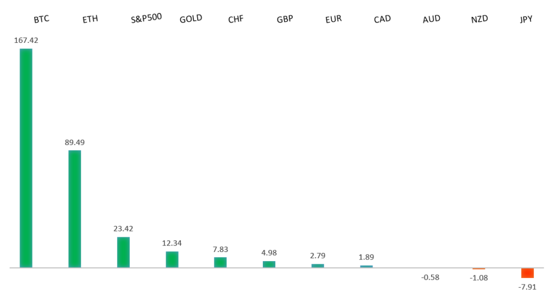Click the CAD category label
Screen dimensions: 556x304
[x=383, y=20]
